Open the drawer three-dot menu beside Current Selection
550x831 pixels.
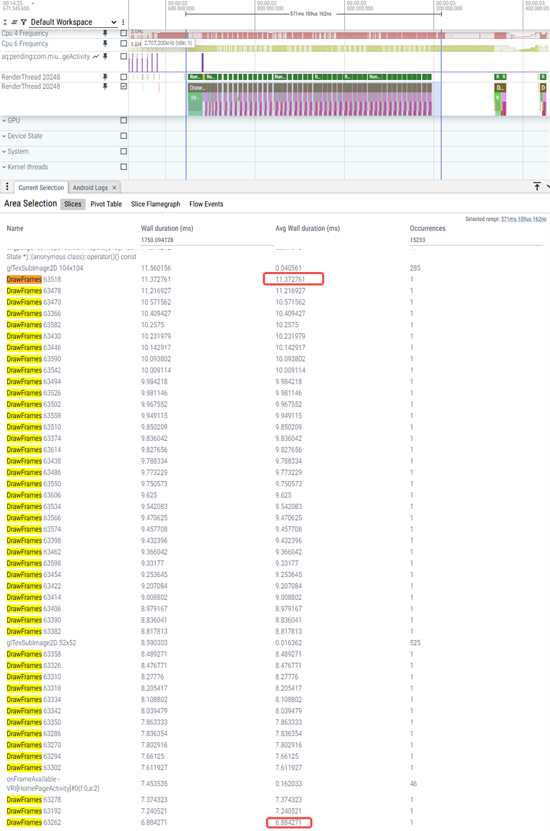[x=7, y=187]
